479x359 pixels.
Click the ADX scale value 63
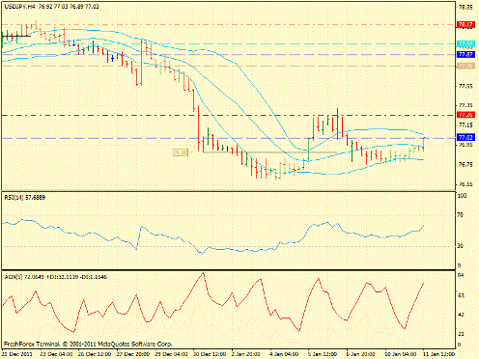(x=461, y=295)
